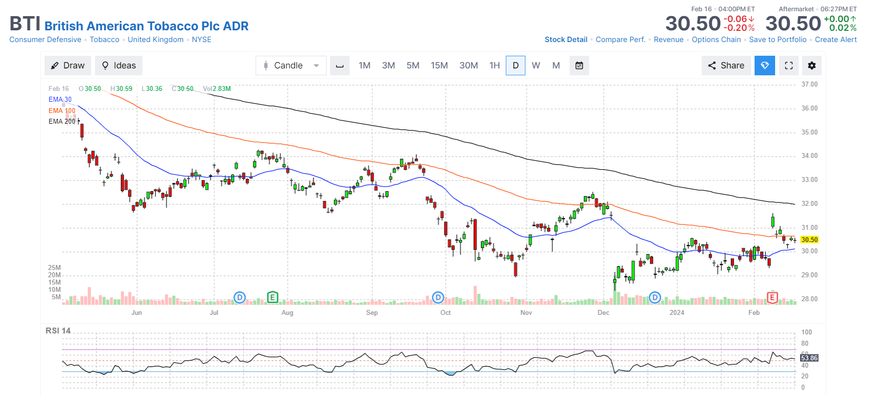Click Create Alert link
Viewport: 876px width, 397px height.
click(836, 40)
